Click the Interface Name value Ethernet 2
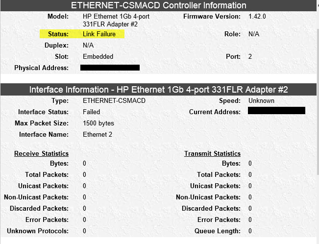 [x=98, y=134]
